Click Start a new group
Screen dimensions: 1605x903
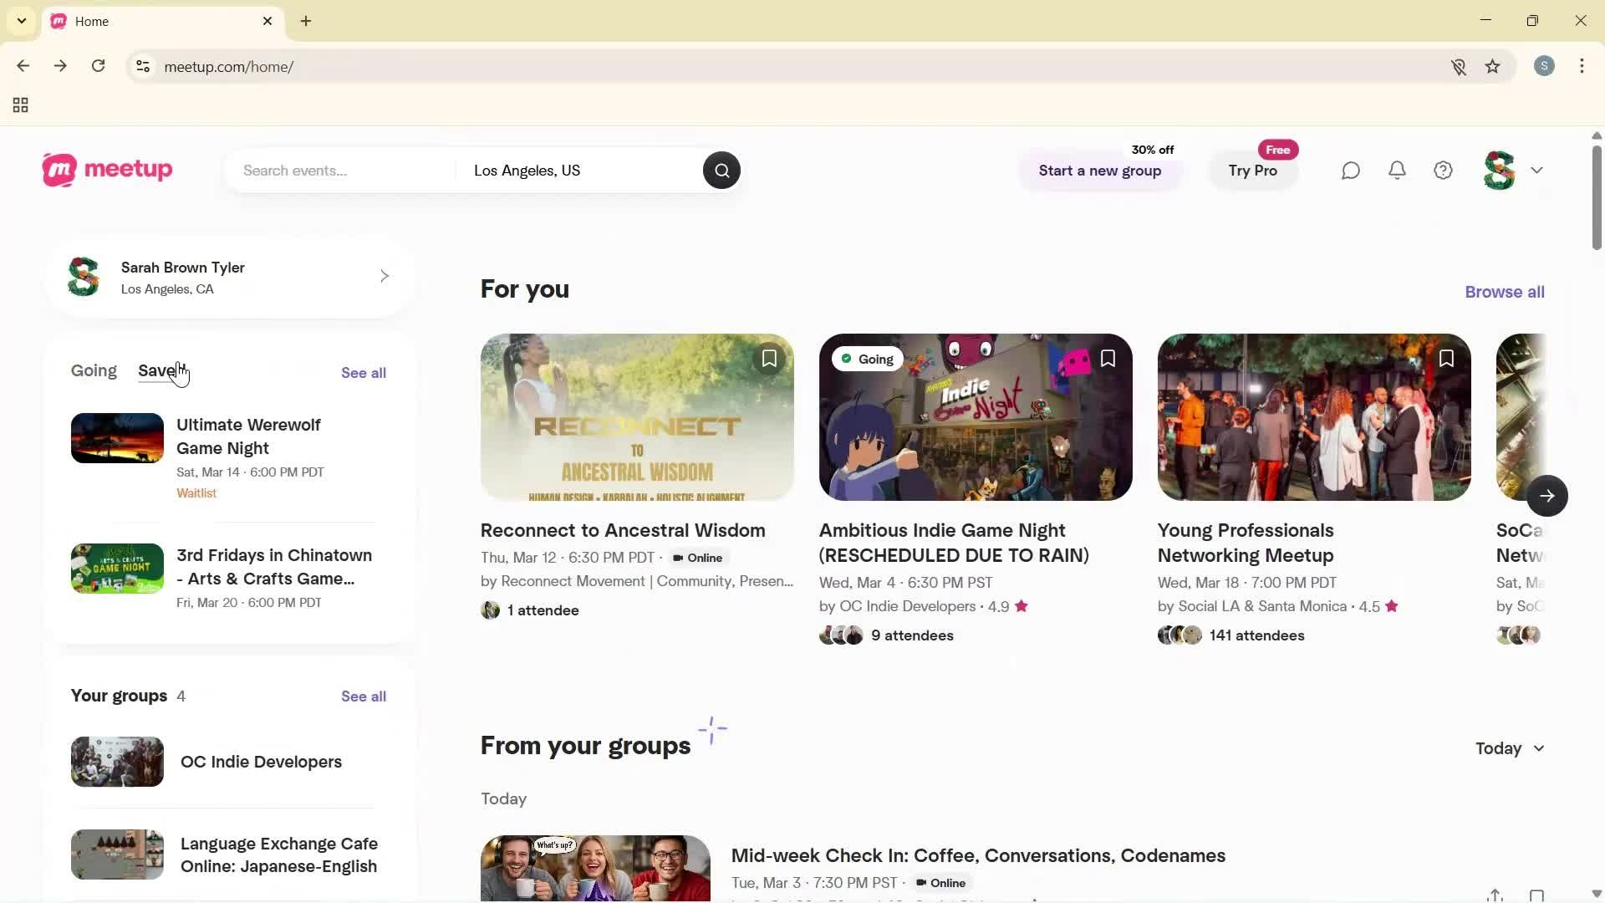tap(1099, 170)
